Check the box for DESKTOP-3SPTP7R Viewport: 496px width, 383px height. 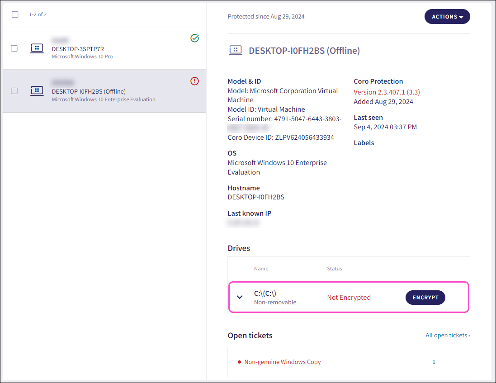14,48
